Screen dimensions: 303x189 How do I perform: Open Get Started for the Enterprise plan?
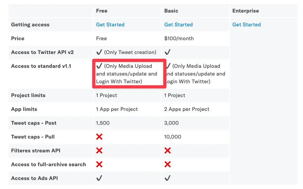(x=247, y=24)
